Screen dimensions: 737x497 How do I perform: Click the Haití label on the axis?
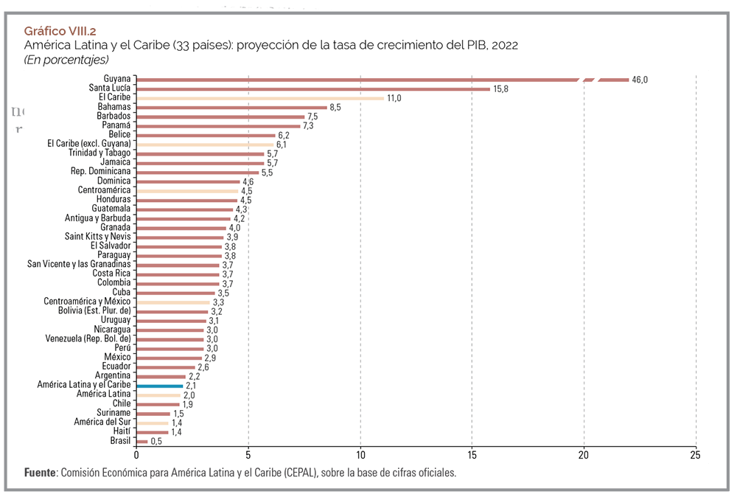coord(120,431)
